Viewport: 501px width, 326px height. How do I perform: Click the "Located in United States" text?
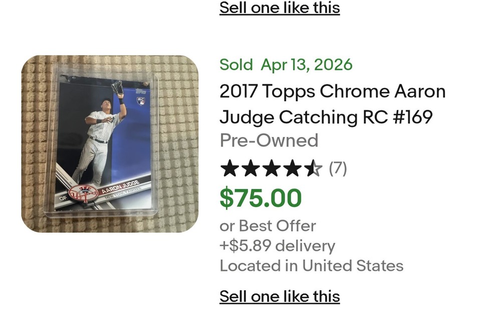[x=311, y=266]
